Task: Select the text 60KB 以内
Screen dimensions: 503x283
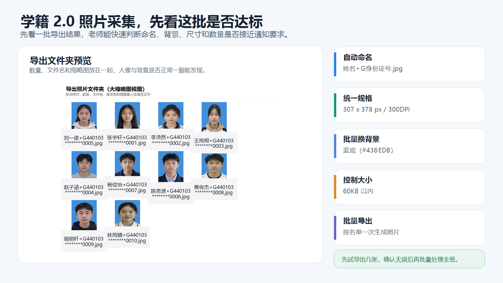Action: coord(358,191)
